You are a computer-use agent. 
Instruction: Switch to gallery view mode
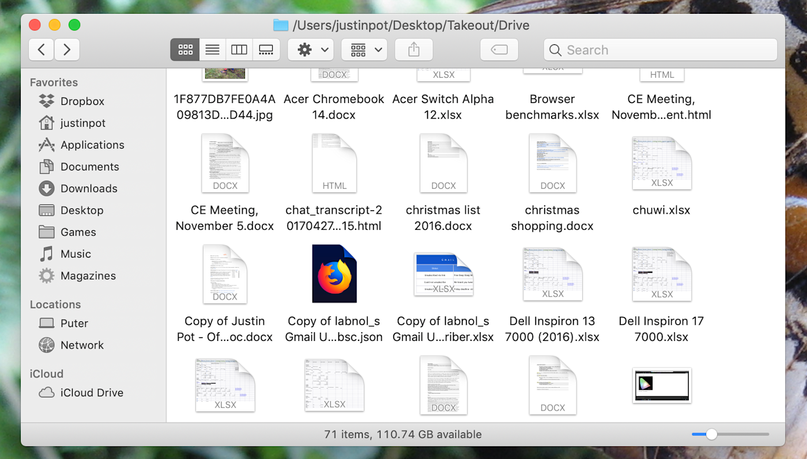266,50
